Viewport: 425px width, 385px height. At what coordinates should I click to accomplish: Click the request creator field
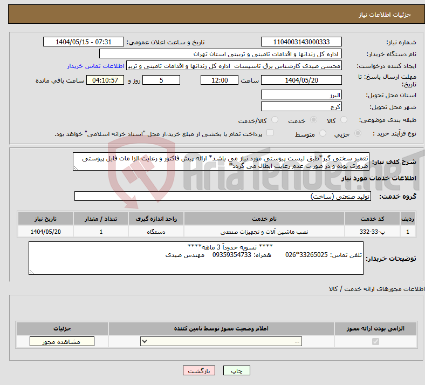234,66
